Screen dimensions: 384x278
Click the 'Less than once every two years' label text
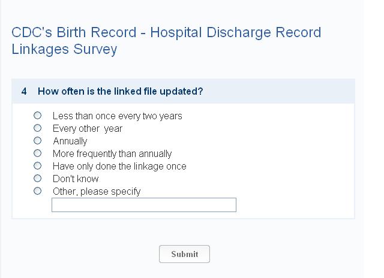click(x=117, y=116)
